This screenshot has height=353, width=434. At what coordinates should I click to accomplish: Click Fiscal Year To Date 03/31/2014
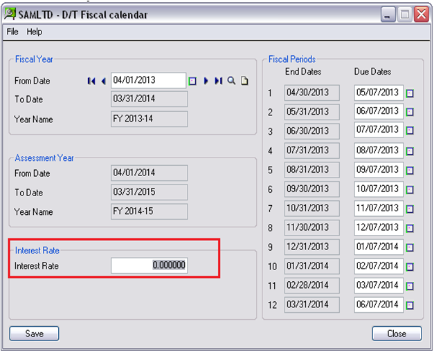click(150, 99)
